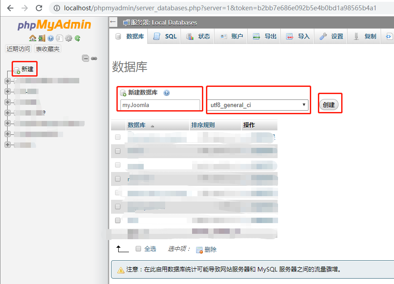Toggle link with main panel chain icon

pos(94,59)
